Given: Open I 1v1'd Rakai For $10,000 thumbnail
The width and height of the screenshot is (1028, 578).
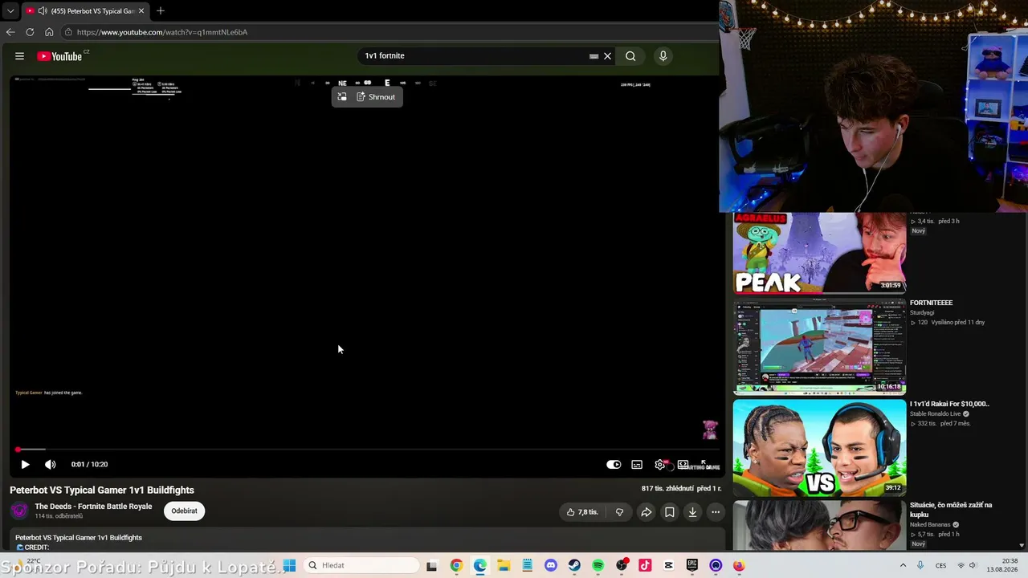Looking at the screenshot, I should (x=820, y=448).
